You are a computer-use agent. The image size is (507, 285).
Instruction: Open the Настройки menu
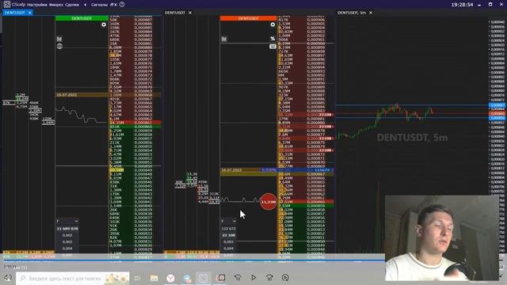pyautogui.click(x=37, y=5)
